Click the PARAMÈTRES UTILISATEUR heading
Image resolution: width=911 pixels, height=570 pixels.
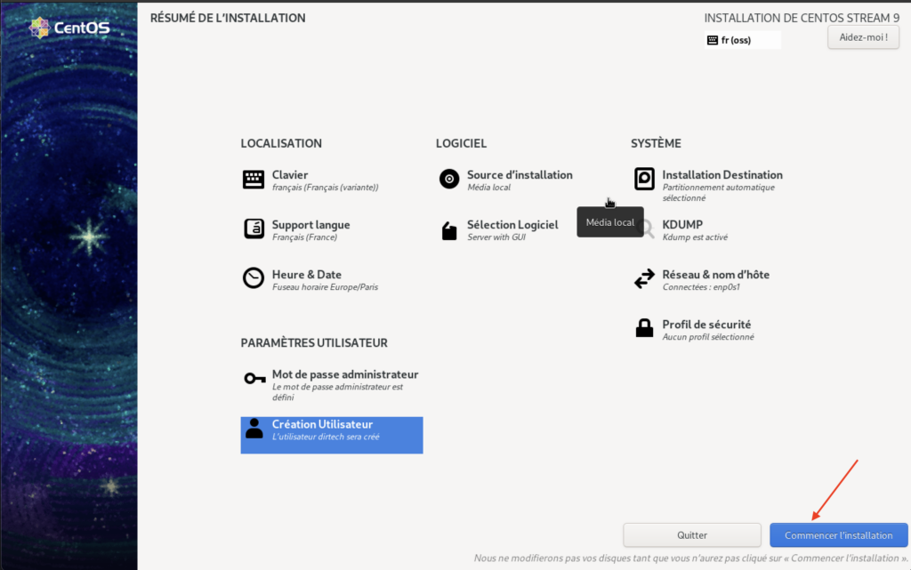[x=314, y=343]
